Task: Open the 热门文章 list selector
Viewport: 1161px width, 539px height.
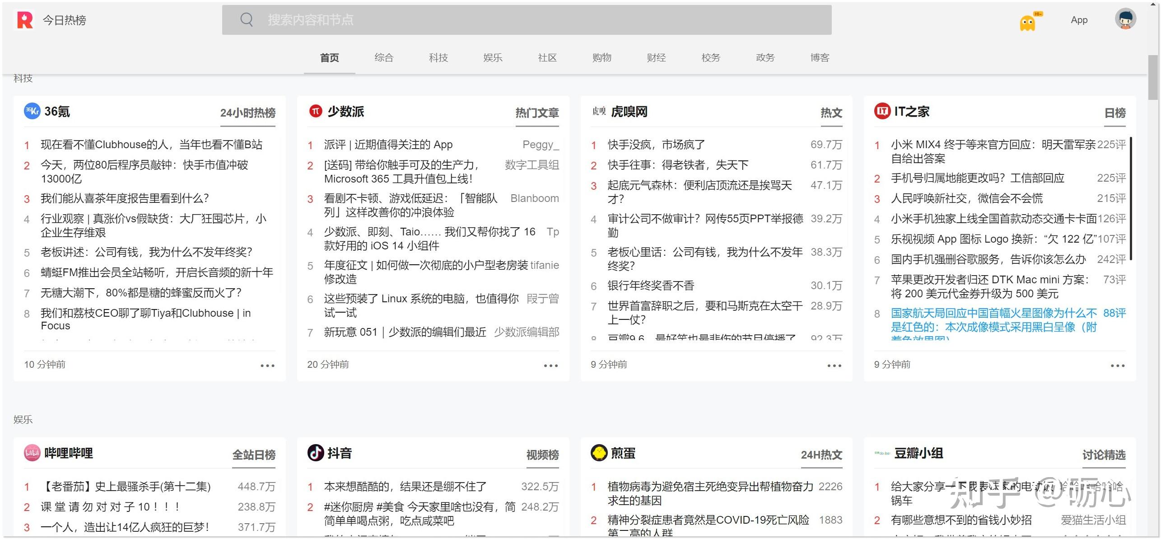Action: point(537,113)
